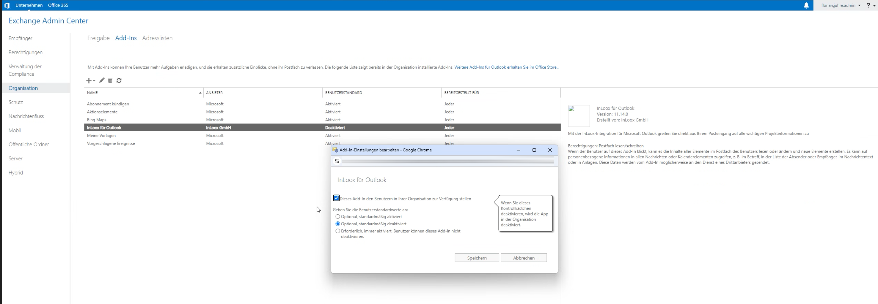Minimize the Add-In-Einstellungen popup window
The image size is (878, 304).
pyautogui.click(x=518, y=150)
